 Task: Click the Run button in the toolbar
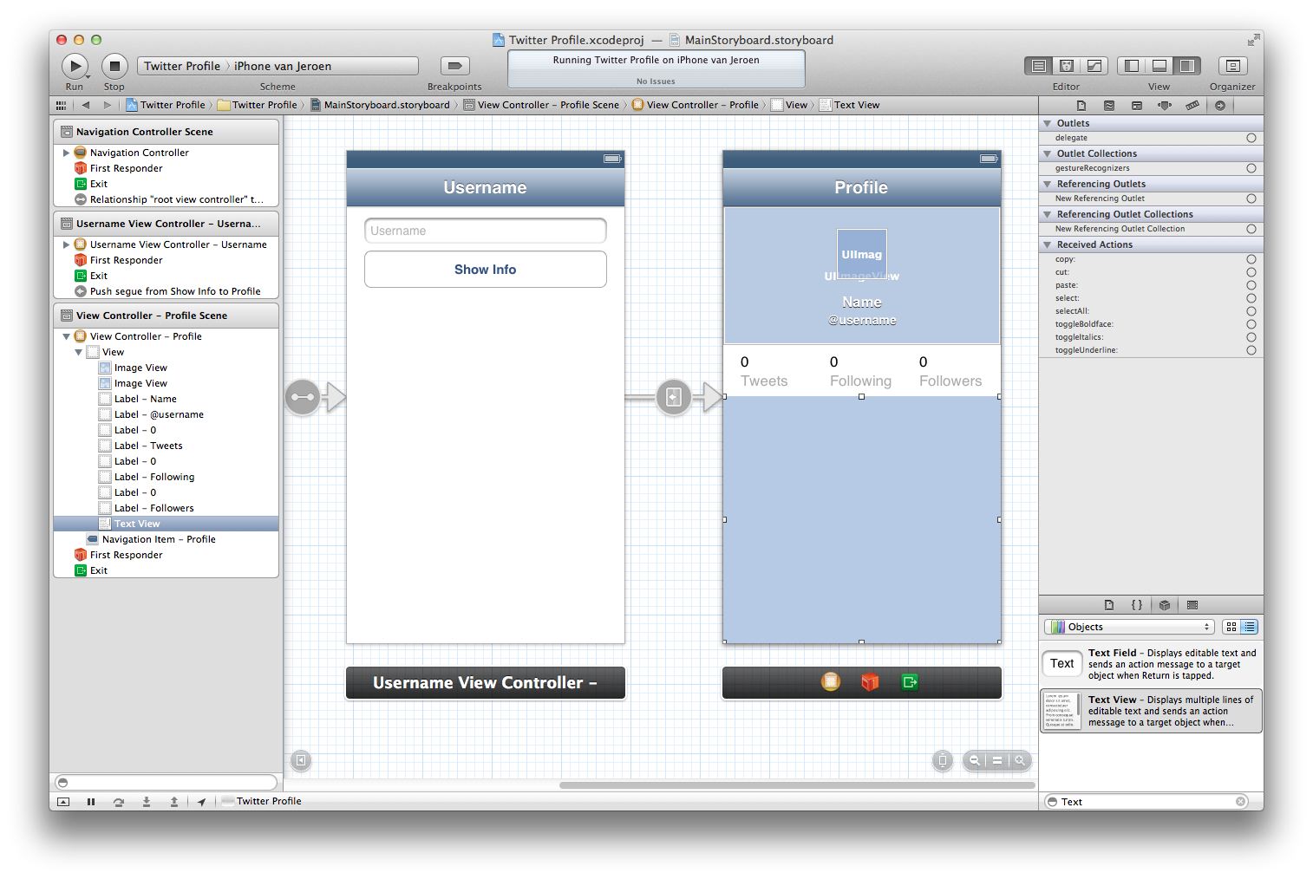[x=75, y=66]
